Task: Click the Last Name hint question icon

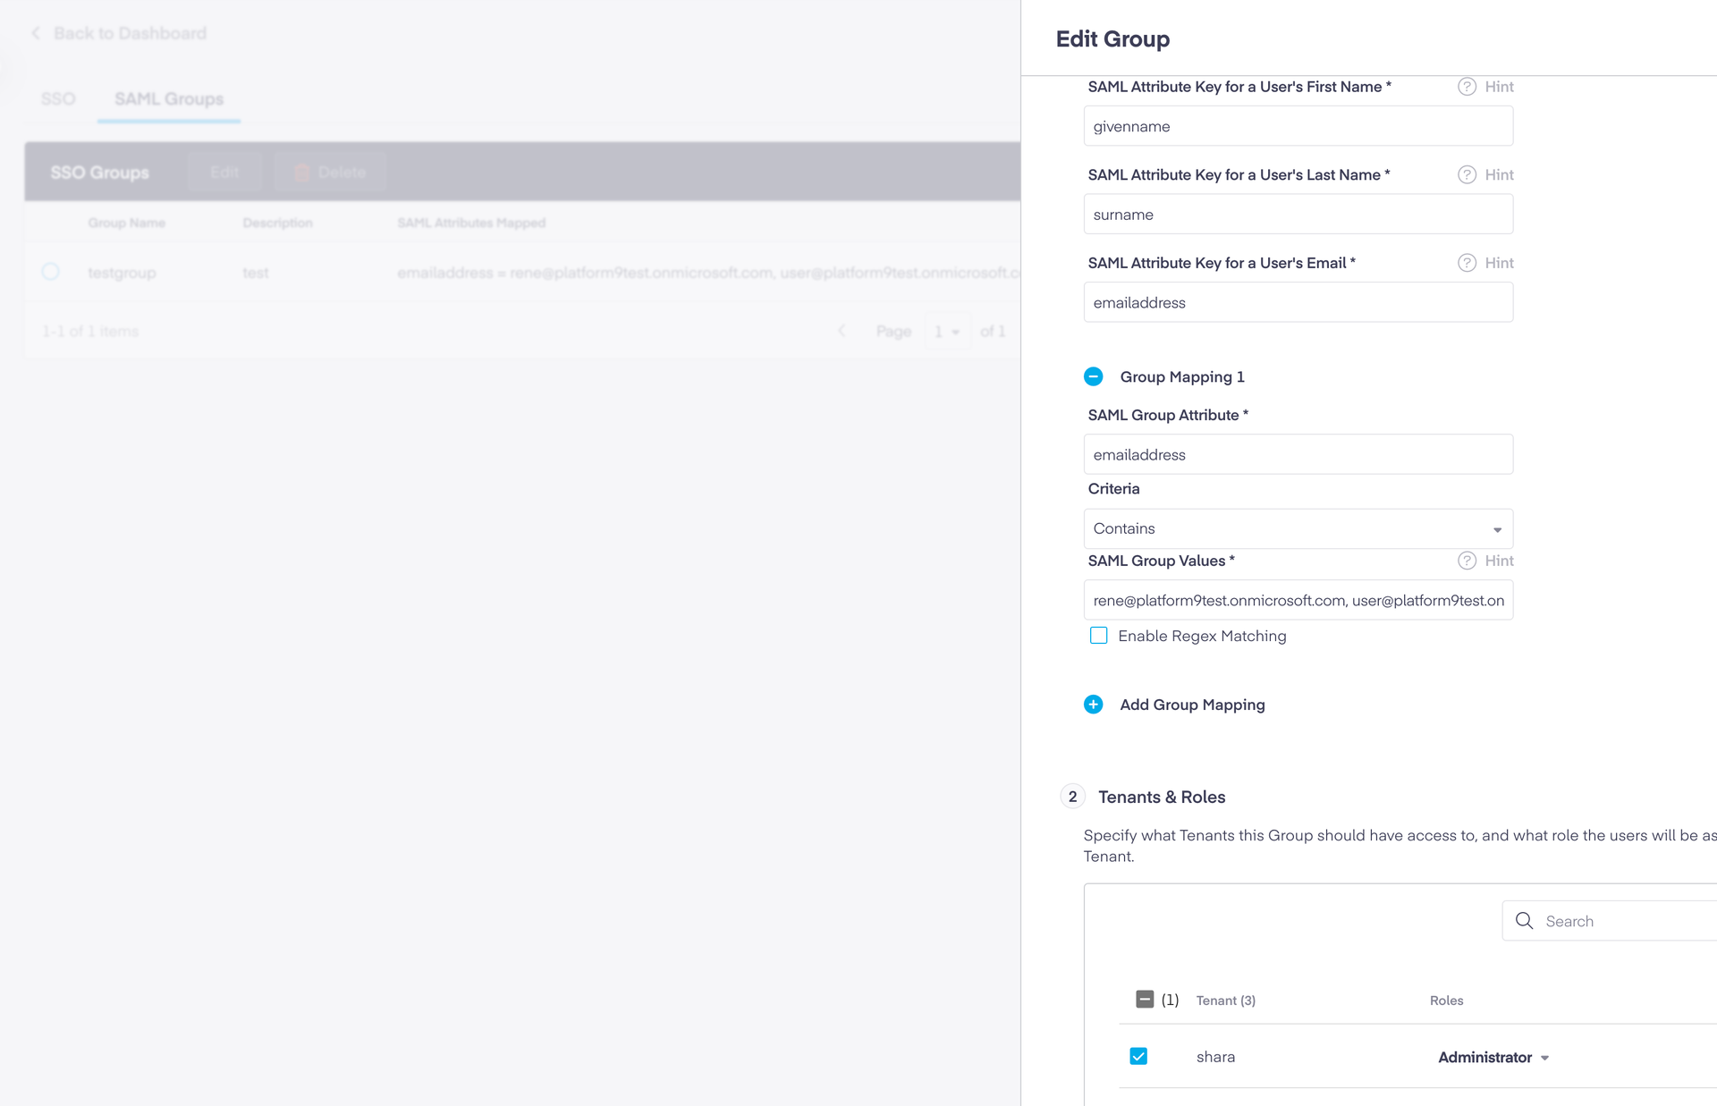Action: tap(1467, 174)
